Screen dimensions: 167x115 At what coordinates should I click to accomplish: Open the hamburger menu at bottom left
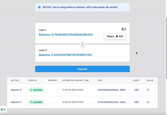pyautogui.click(x=5, y=109)
